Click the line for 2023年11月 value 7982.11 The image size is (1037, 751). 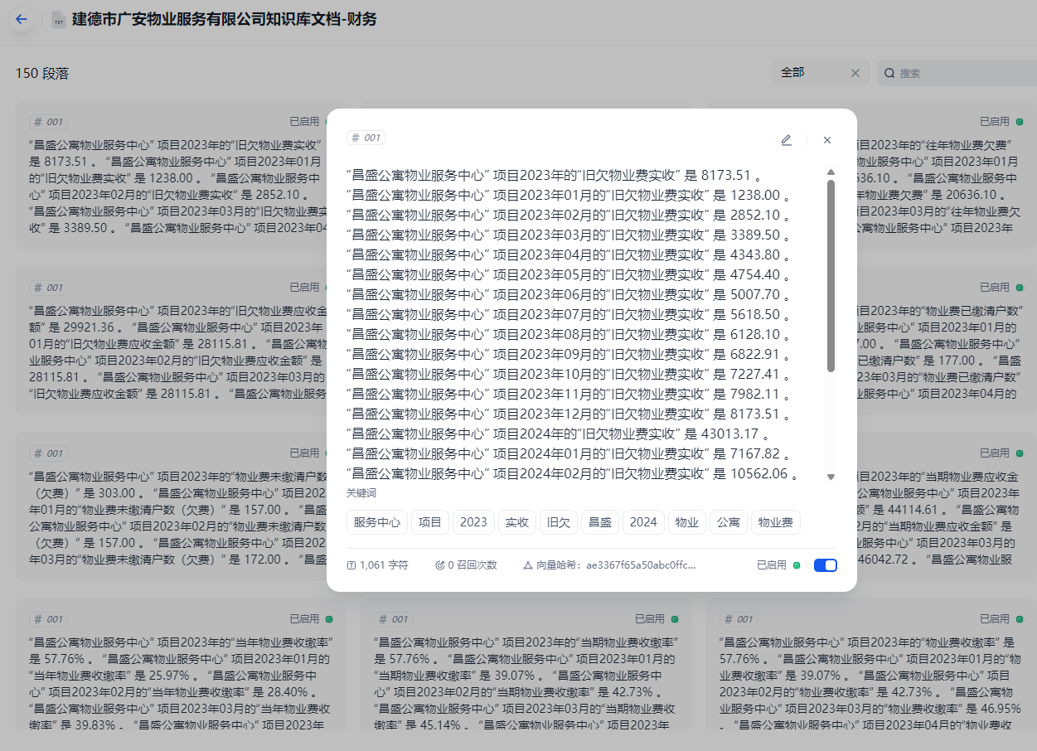[568, 395]
